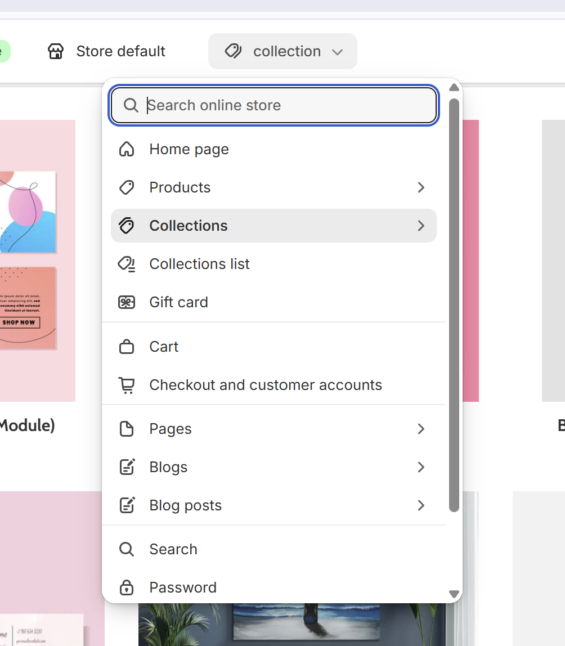Image resolution: width=565 pixels, height=646 pixels.
Task: Click the Store default label
Action: pos(121,52)
